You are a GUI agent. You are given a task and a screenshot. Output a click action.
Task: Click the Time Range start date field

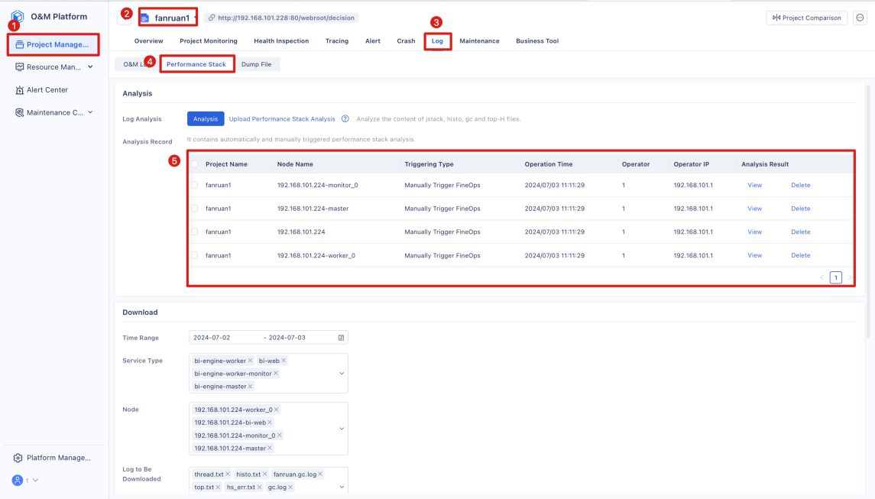(225, 338)
